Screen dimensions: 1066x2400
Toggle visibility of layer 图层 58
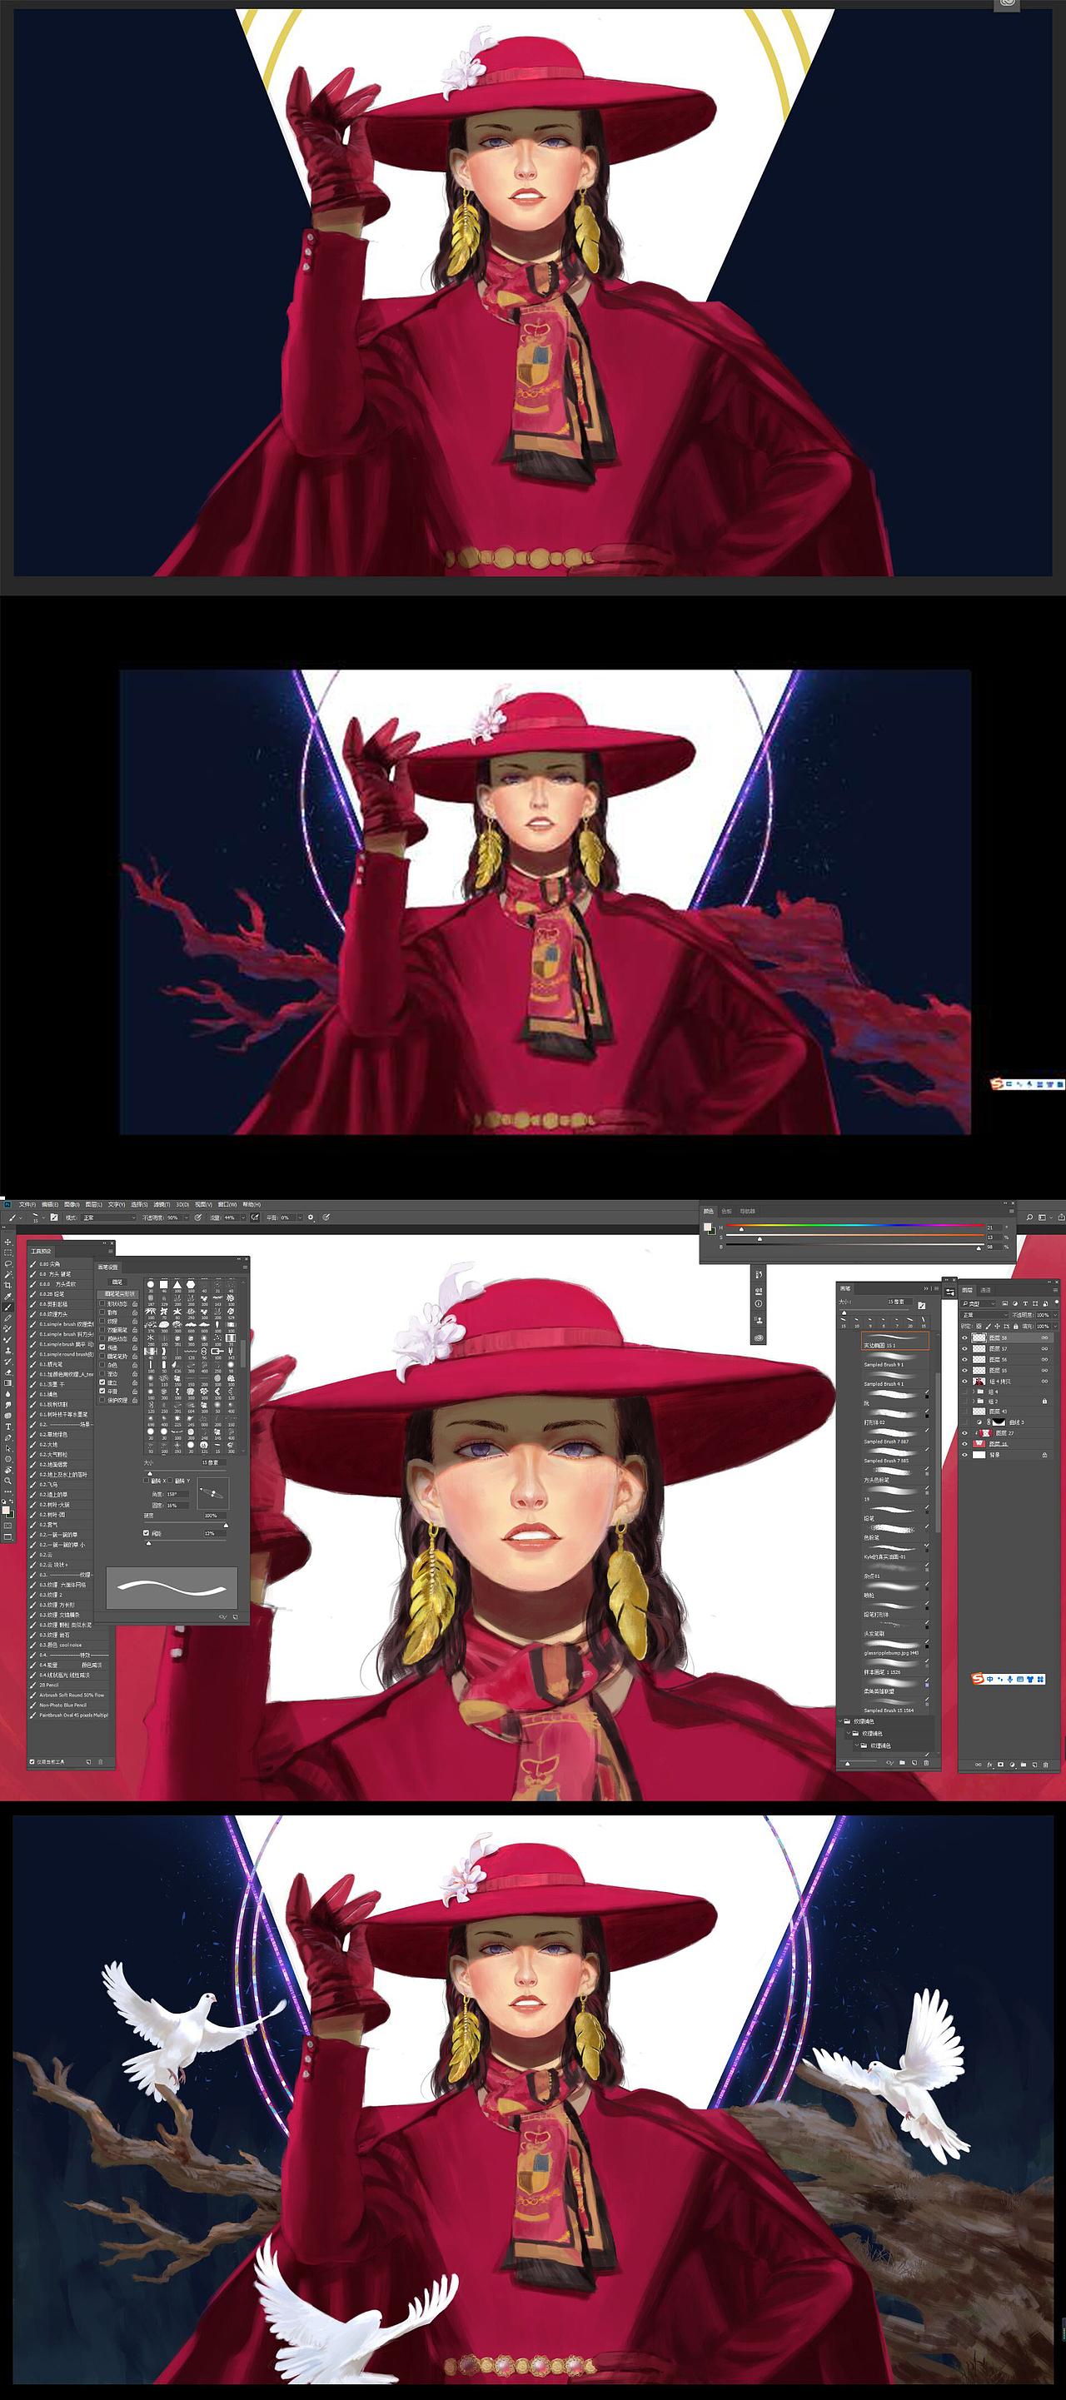[964, 1338]
